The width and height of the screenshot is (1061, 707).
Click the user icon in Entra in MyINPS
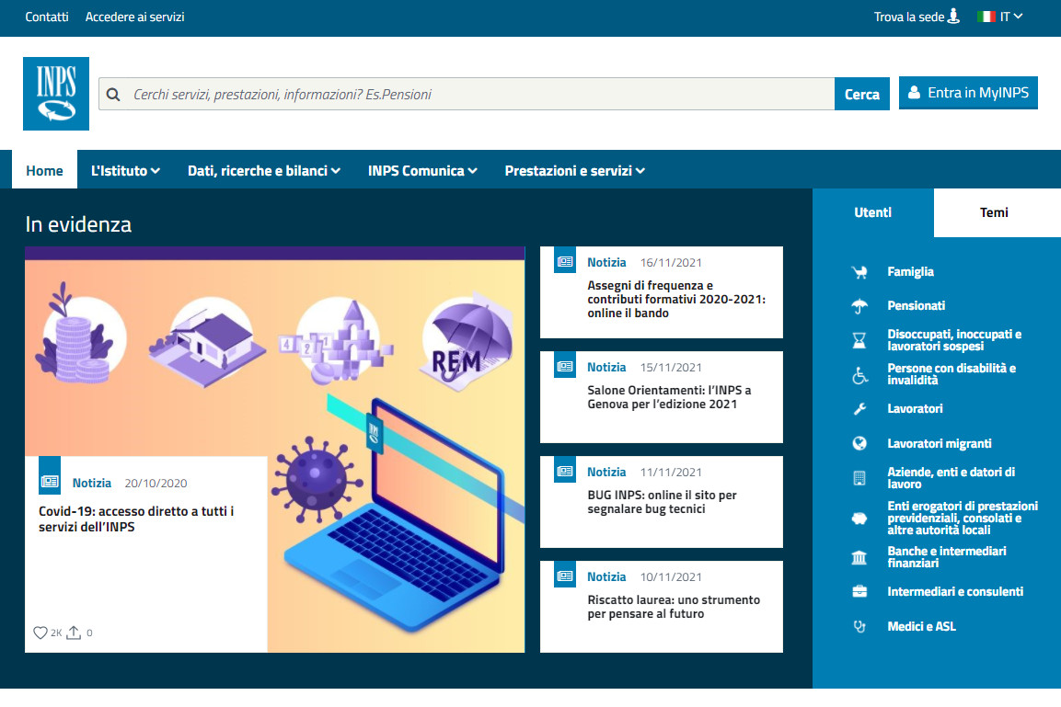(x=914, y=93)
